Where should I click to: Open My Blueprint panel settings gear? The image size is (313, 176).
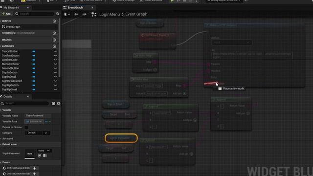[x=58, y=14]
